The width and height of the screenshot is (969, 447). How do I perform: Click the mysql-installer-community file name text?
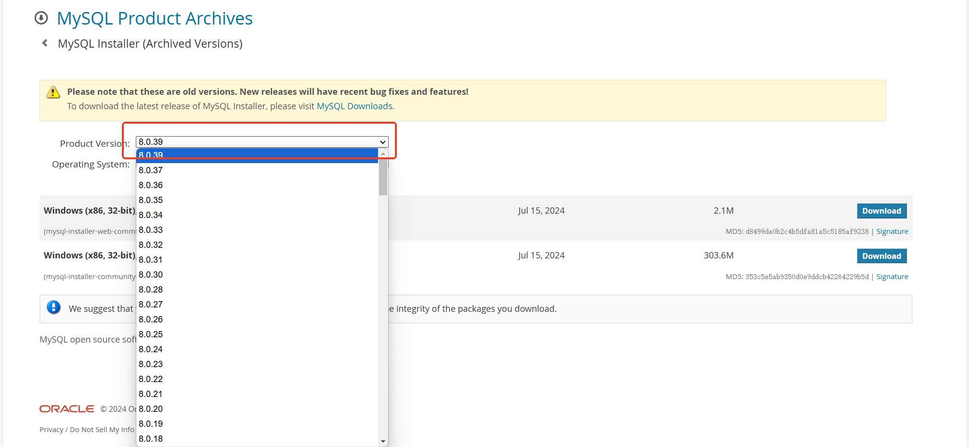90,277
